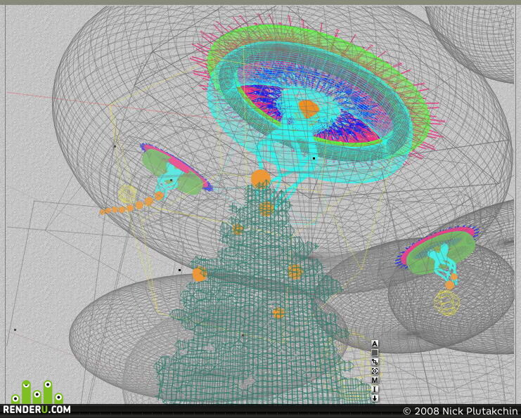
Task: Click the black point at far left edge
Action: (x=15, y=330)
